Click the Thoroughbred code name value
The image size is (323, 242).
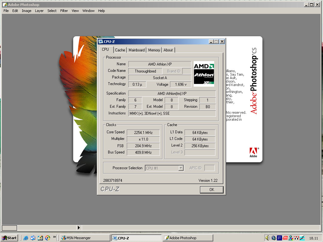tap(145, 71)
